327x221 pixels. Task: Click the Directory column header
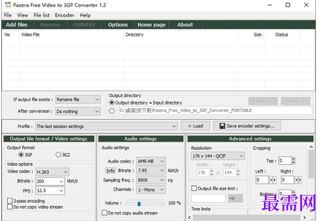click(181, 34)
